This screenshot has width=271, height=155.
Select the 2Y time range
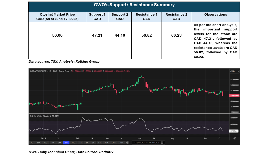87,143
